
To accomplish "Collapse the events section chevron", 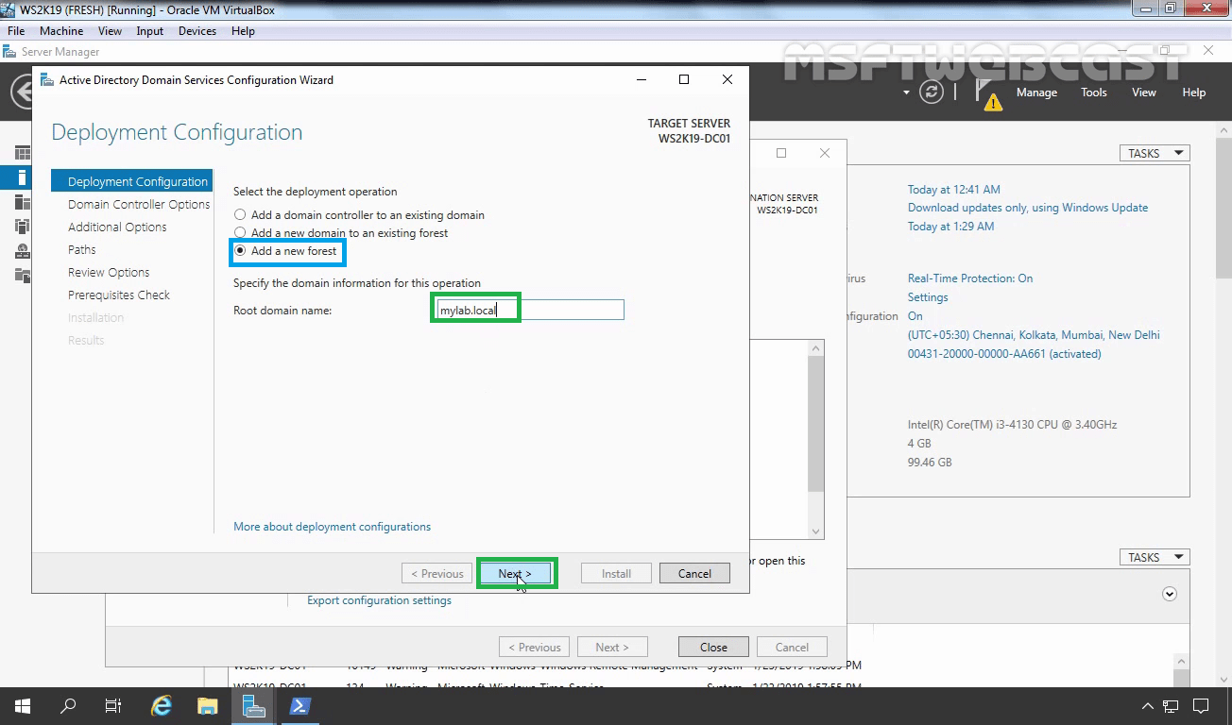I will click(x=1170, y=594).
